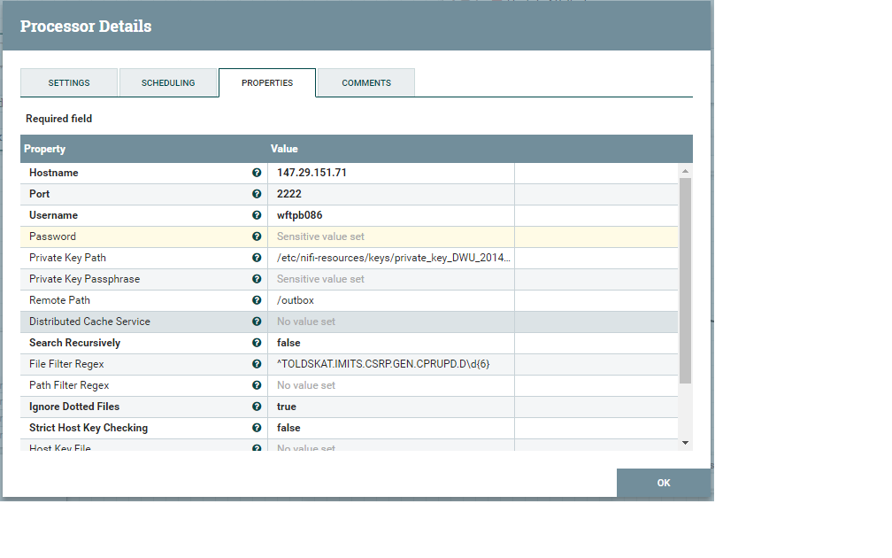Open the Scheduling tab
892x558 pixels.
coord(168,83)
